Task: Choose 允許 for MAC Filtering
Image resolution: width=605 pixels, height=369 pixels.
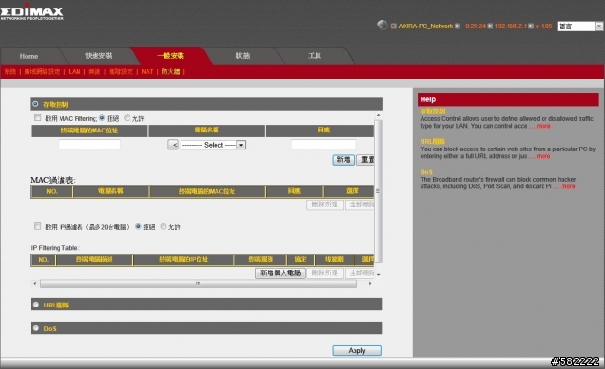Action: [128, 118]
